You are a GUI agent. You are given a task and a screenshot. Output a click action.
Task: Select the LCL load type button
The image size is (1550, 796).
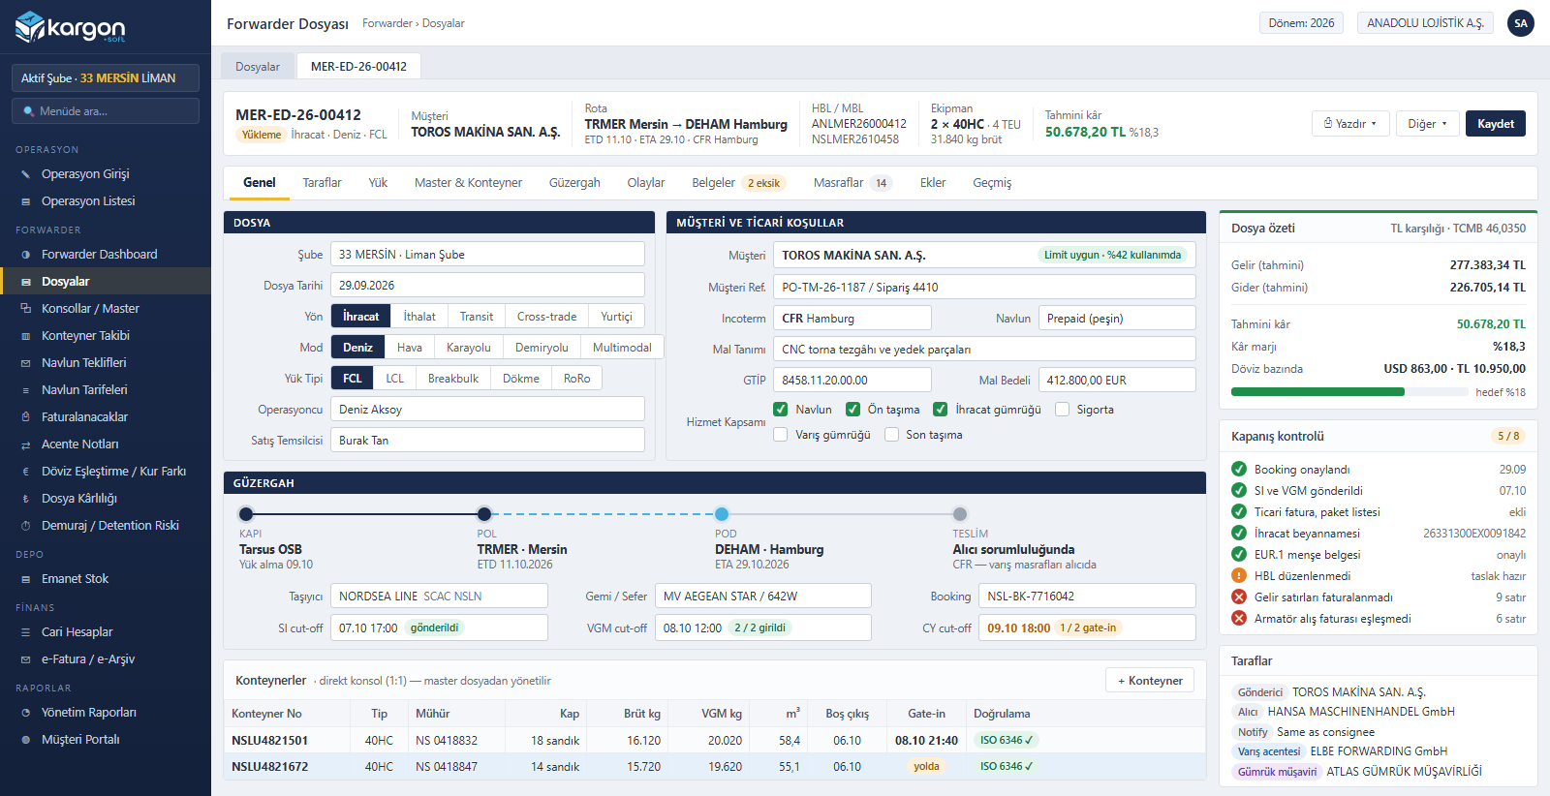[394, 379]
